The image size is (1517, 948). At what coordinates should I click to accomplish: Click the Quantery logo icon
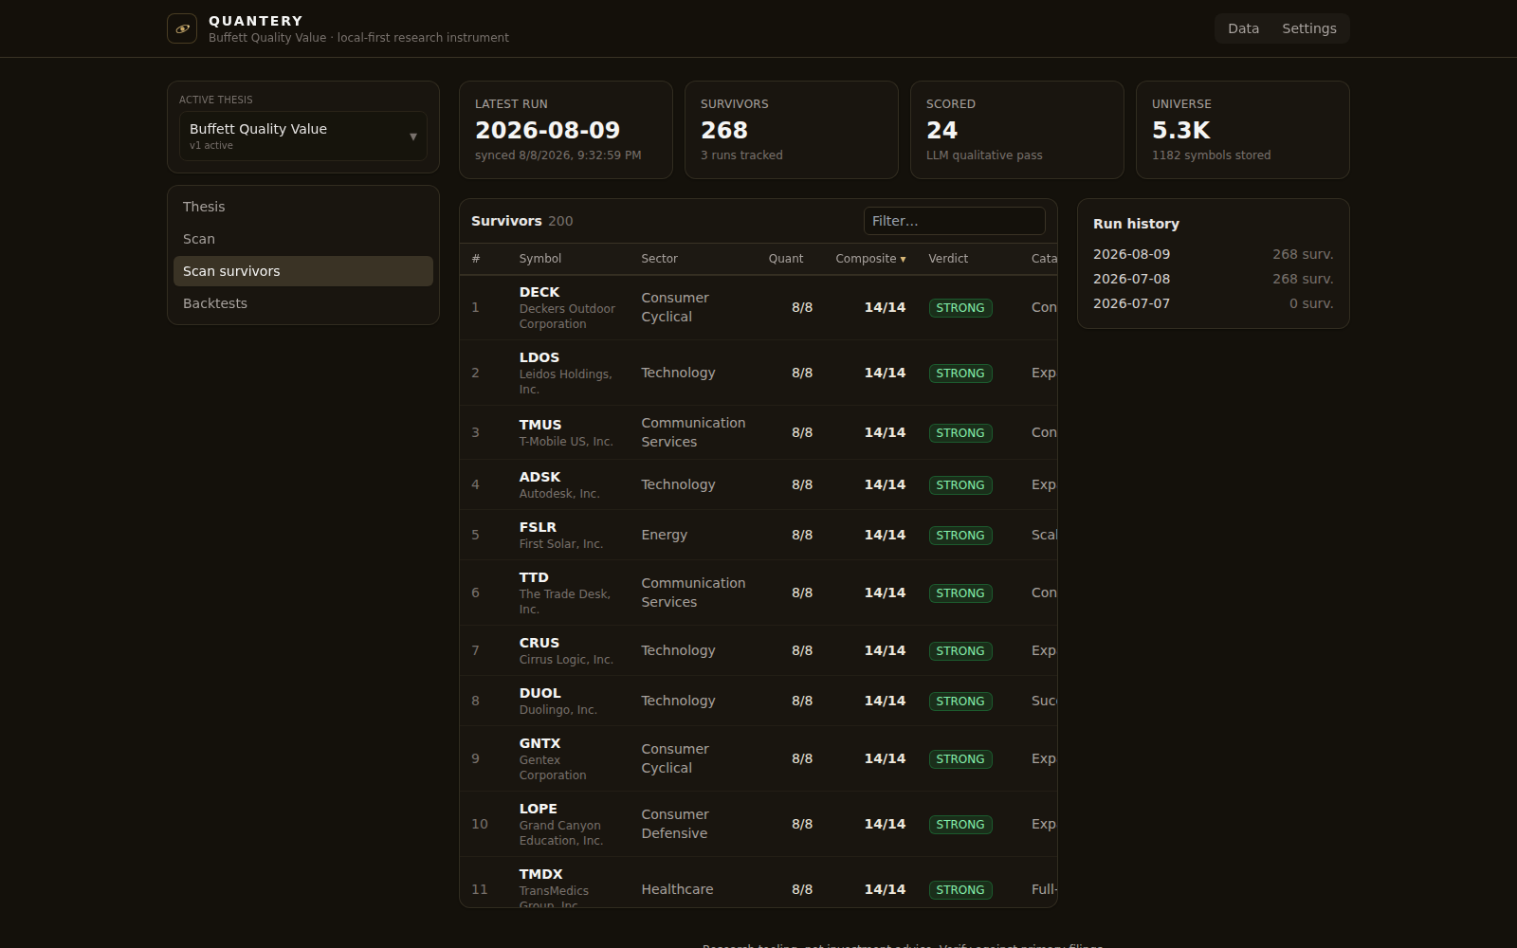(182, 28)
